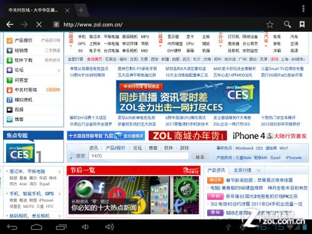This screenshot has width=312, height=234.
Task: Open 视频 video camera icon
Action: point(9,110)
